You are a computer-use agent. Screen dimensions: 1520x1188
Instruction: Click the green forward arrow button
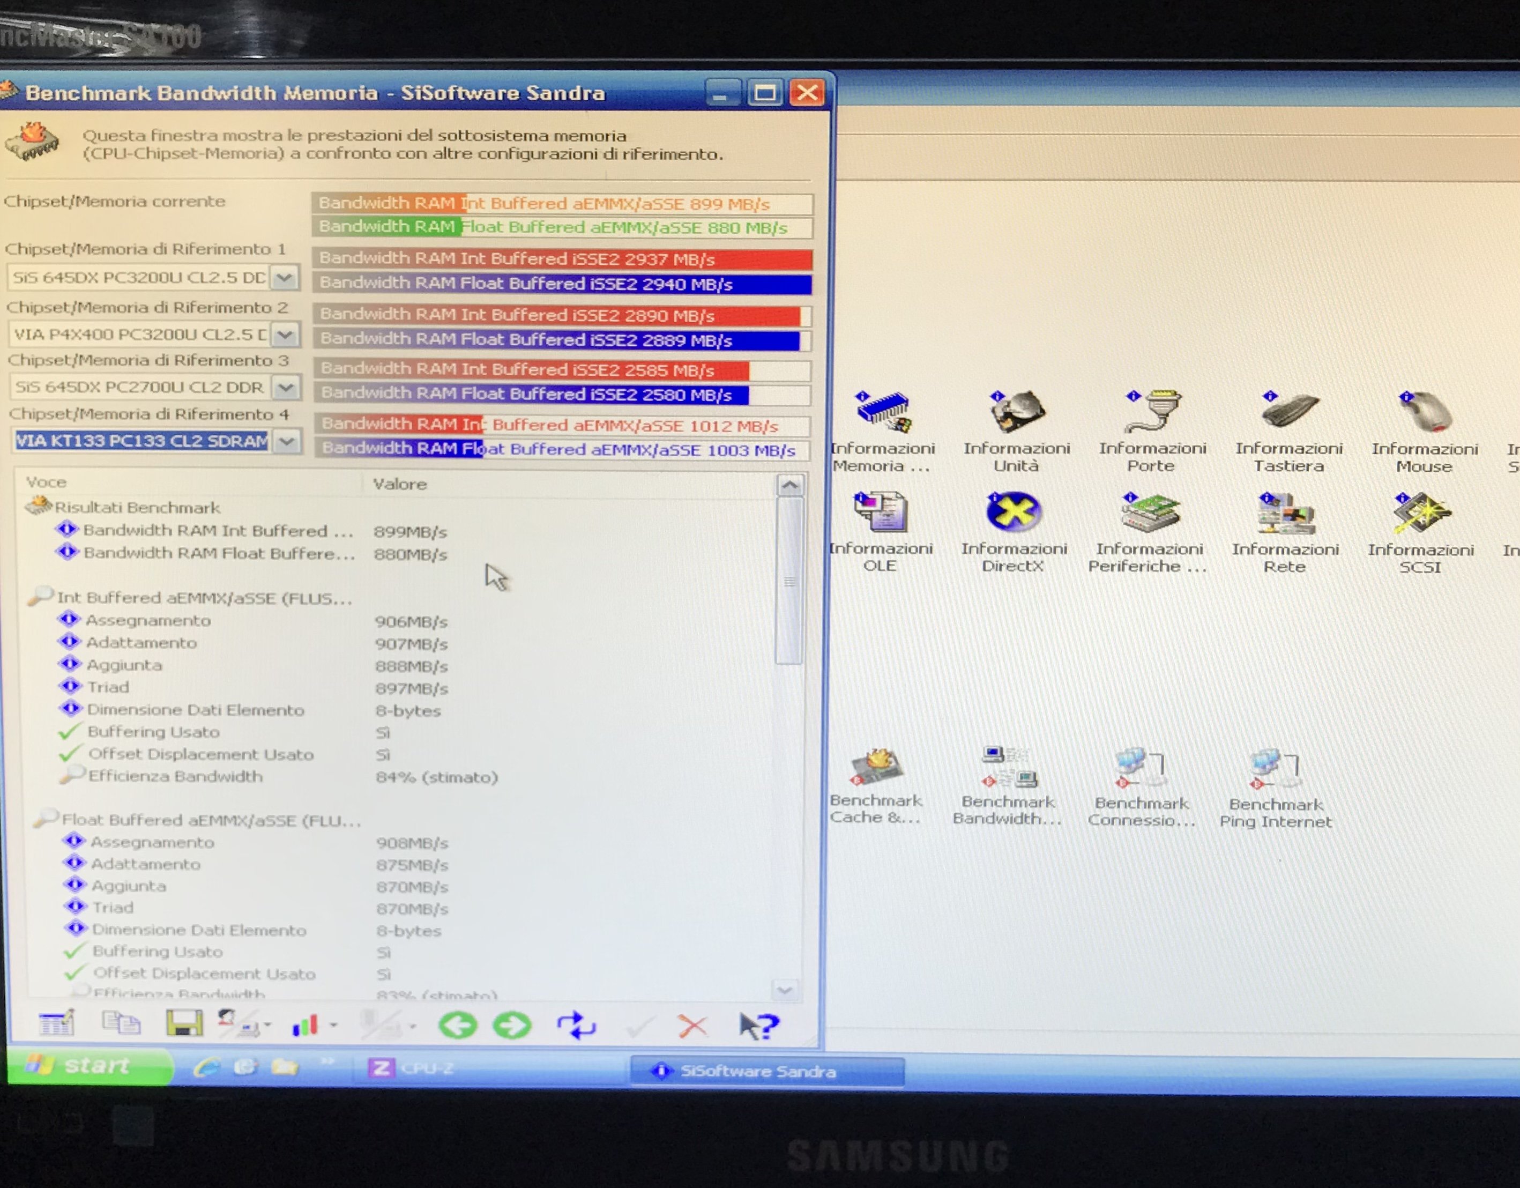pyautogui.click(x=511, y=1025)
